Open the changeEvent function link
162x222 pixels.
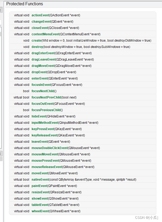(x=41, y=22)
